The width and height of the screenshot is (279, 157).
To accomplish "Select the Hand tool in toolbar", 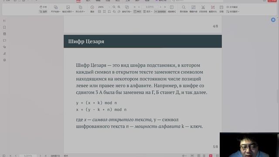I will (x=43, y=7).
